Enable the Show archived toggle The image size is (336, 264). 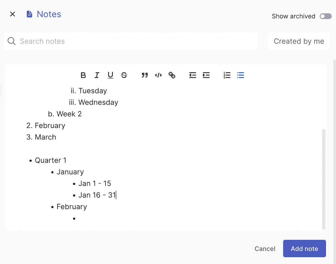[x=326, y=16]
